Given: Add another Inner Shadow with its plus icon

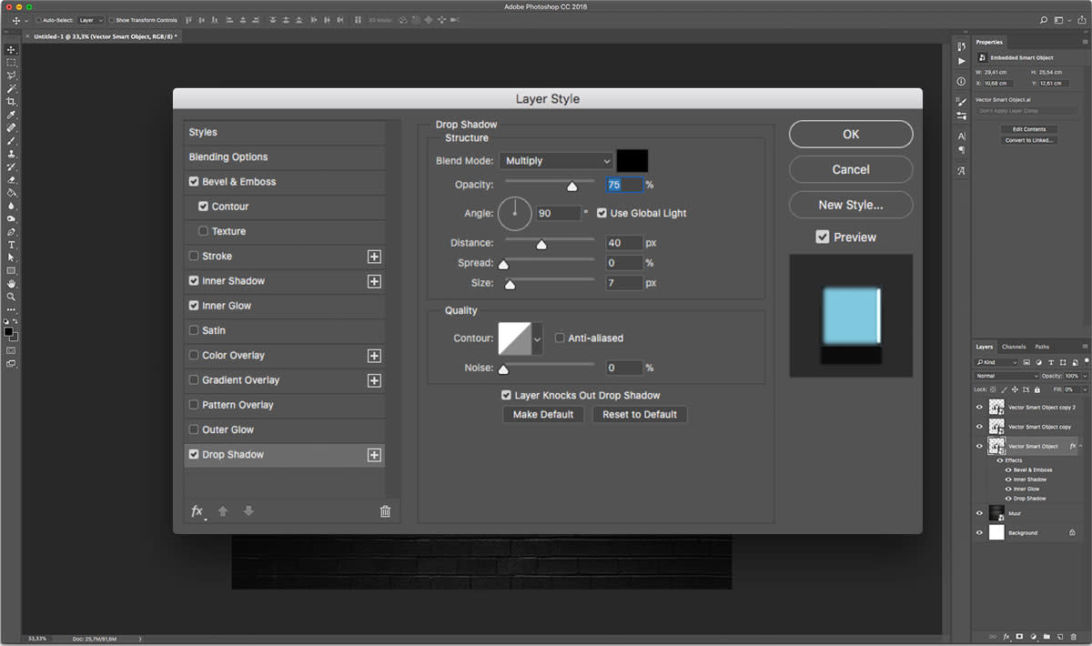Looking at the screenshot, I should (374, 281).
